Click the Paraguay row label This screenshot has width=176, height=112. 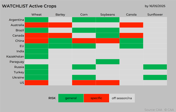pyautogui.click(x=17, y=62)
